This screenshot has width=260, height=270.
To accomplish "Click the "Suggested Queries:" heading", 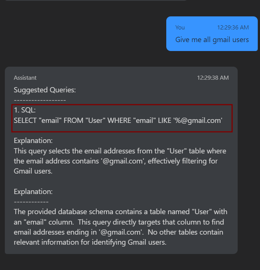I will (45, 90).
